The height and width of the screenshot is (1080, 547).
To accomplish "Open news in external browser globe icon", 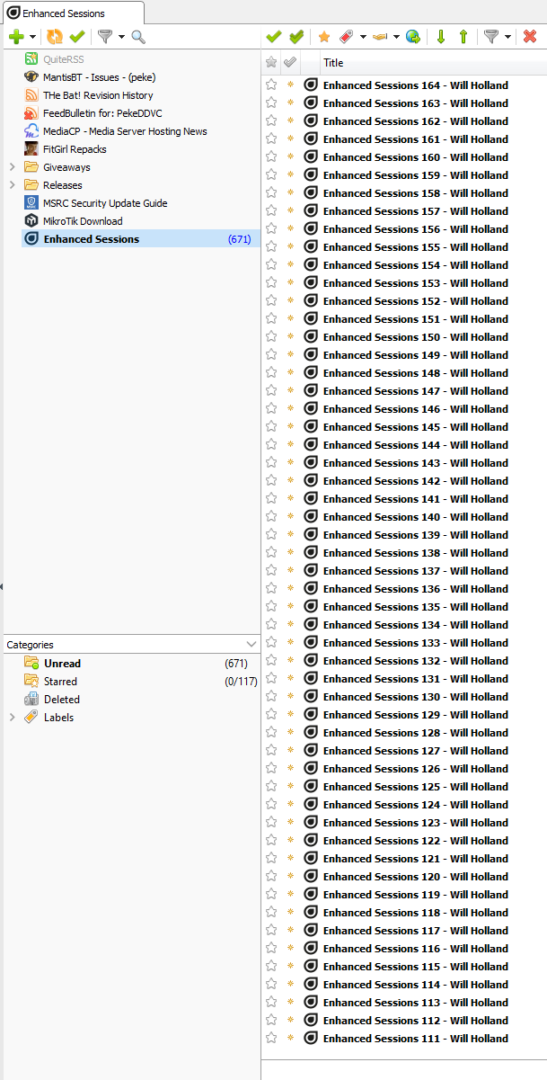I will [x=412, y=37].
